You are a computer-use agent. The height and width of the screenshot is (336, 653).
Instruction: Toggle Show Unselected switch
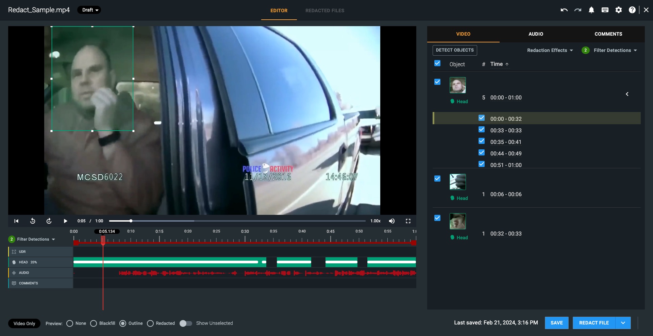186,323
